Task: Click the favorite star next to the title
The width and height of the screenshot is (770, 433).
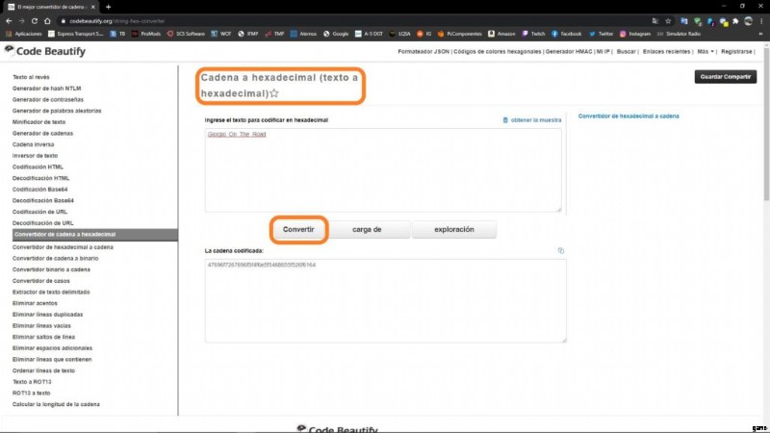Action: [x=274, y=93]
